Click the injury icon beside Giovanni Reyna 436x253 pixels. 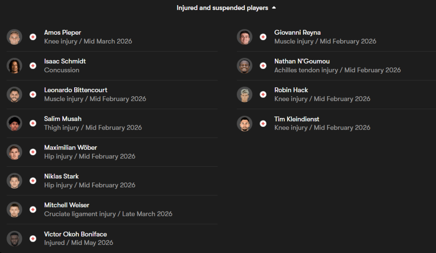pyautogui.click(x=263, y=37)
